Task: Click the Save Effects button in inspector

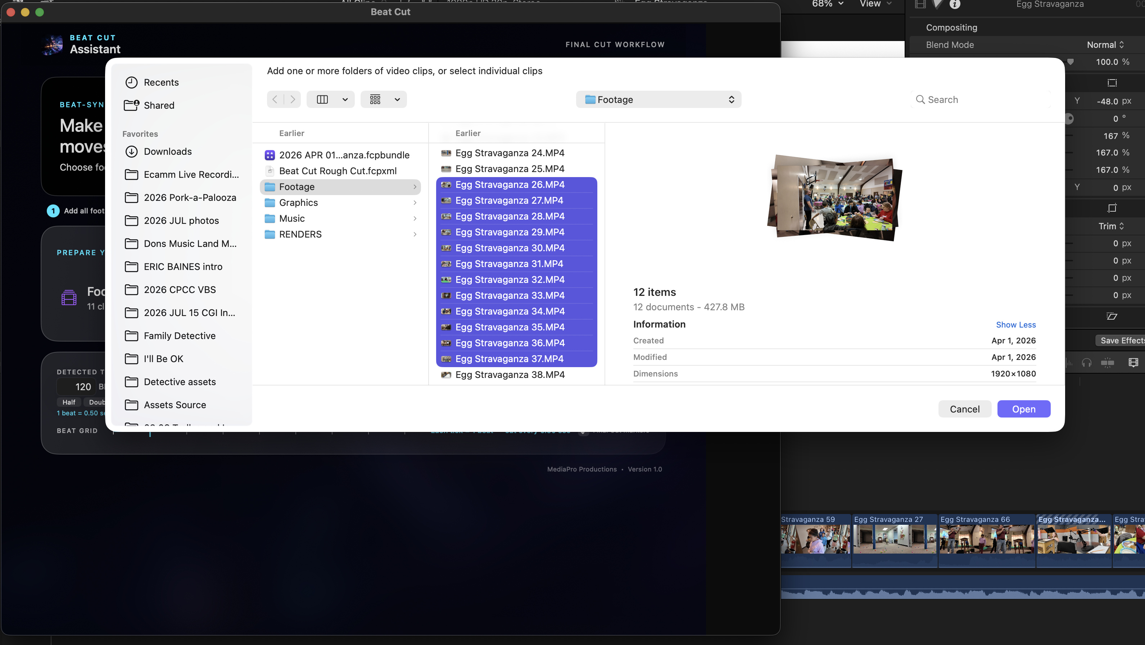Action: click(x=1120, y=340)
